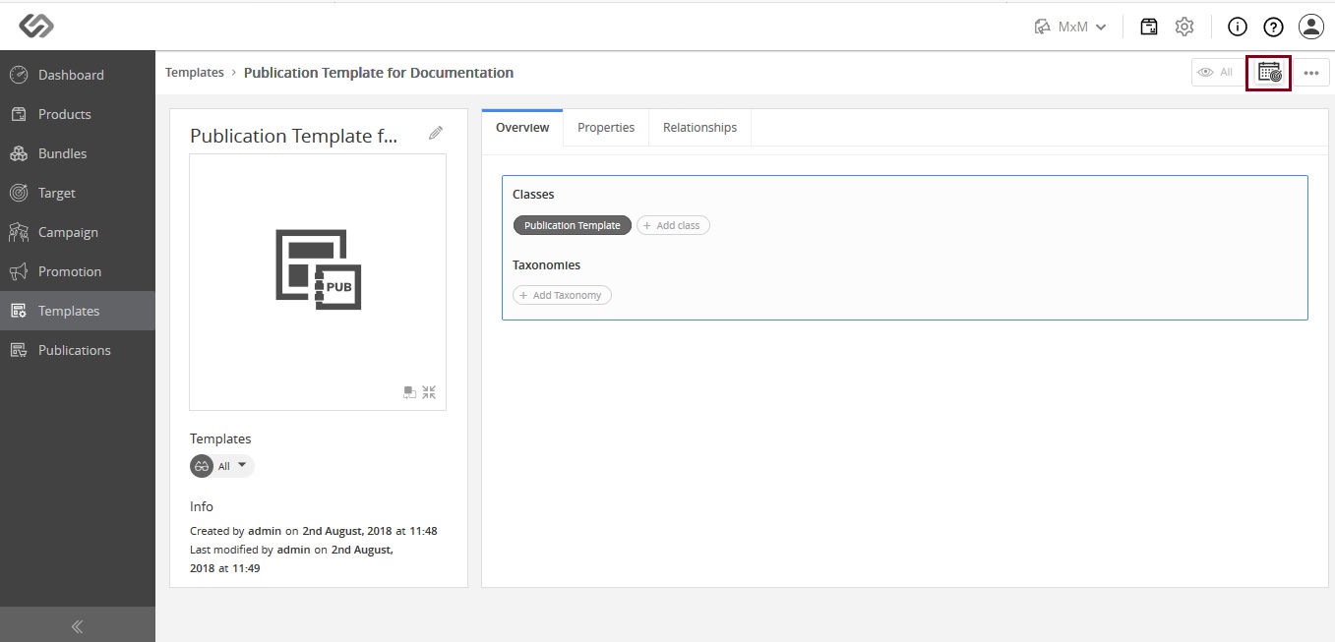This screenshot has height=642, width=1335.
Task: Toggle the All visibility eye button
Action: click(x=1216, y=73)
